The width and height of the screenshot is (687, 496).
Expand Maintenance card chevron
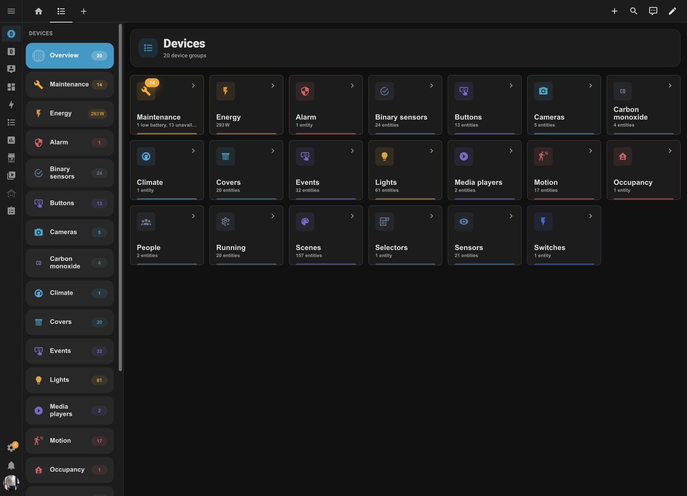tap(193, 86)
